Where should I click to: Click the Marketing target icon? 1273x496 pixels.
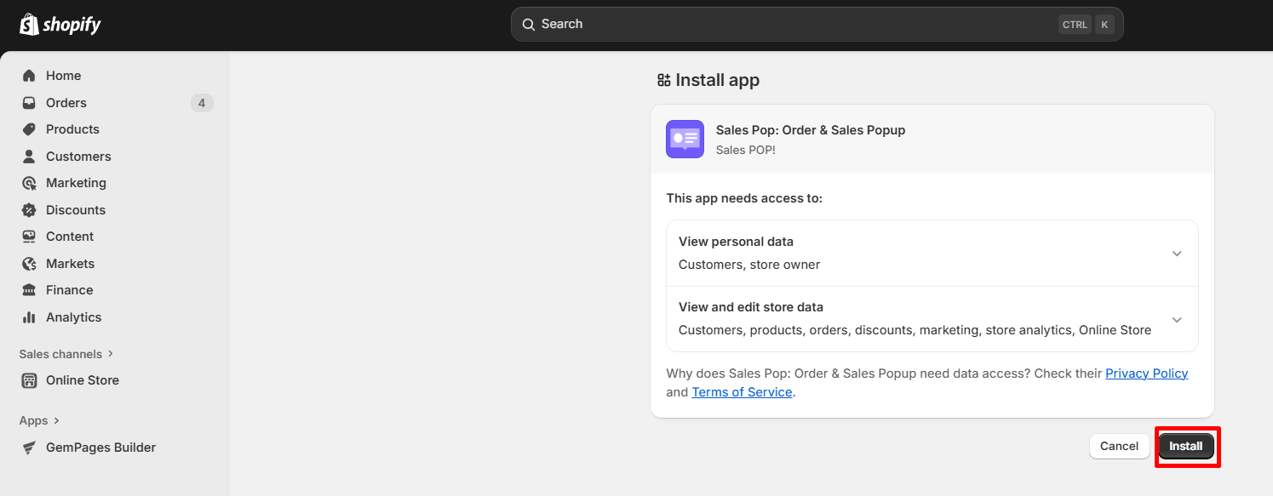pos(29,183)
